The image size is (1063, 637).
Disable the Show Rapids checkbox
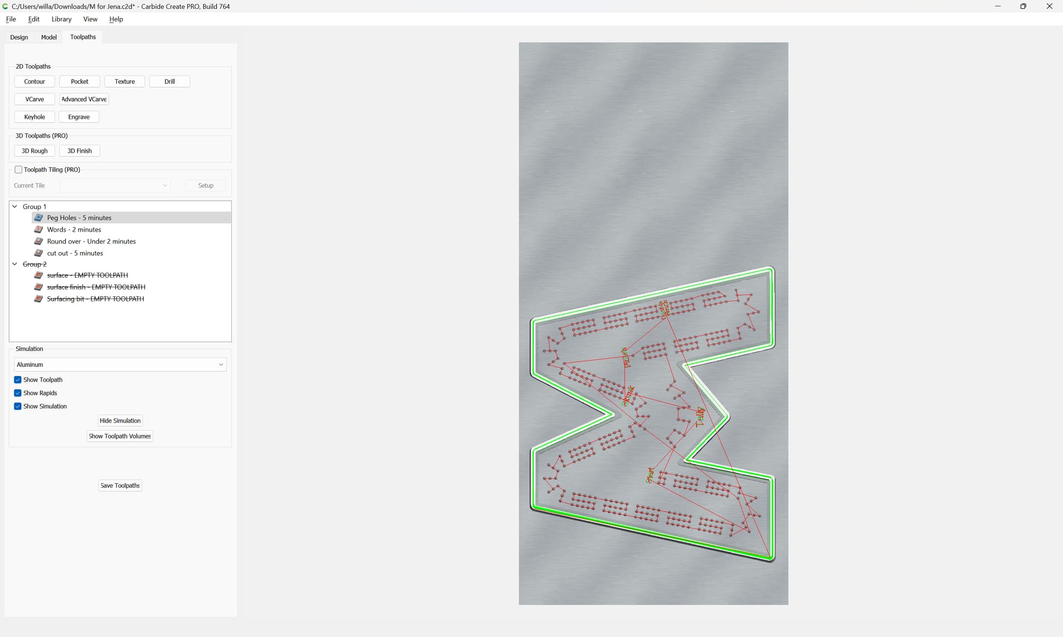coord(18,393)
